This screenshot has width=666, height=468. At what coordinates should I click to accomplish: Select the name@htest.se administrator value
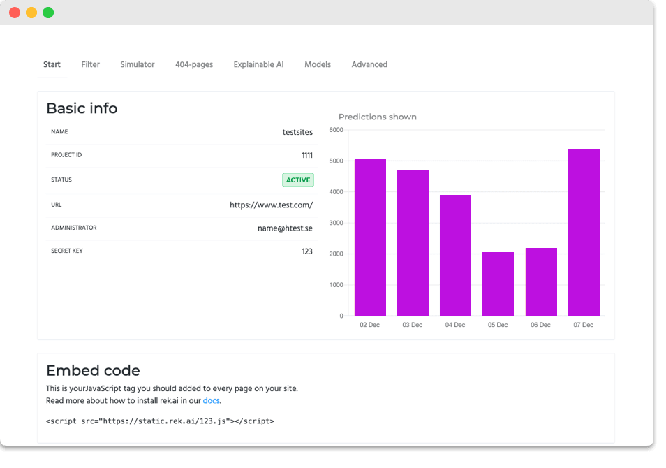[x=285, y=228]
